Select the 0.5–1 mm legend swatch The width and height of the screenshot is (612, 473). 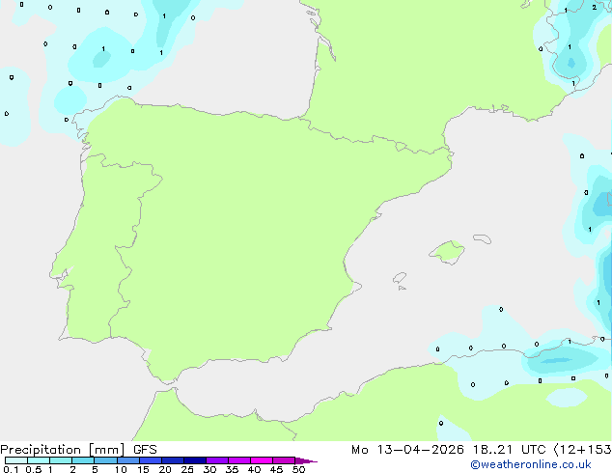pos(39,460)
